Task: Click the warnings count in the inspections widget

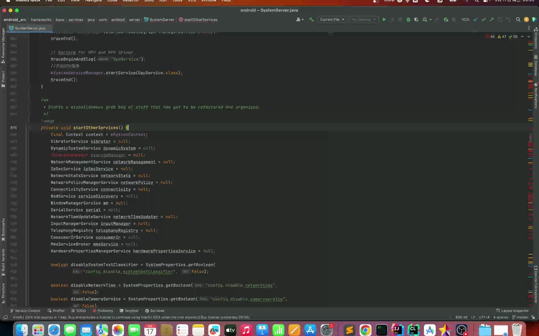Action: point(502,36)
